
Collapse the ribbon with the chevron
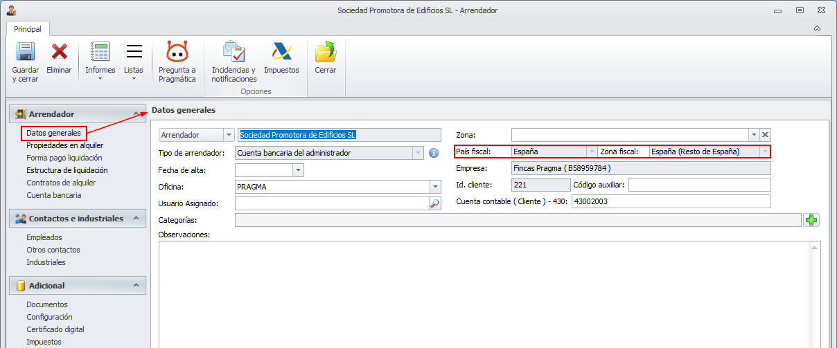pos(817,28)
